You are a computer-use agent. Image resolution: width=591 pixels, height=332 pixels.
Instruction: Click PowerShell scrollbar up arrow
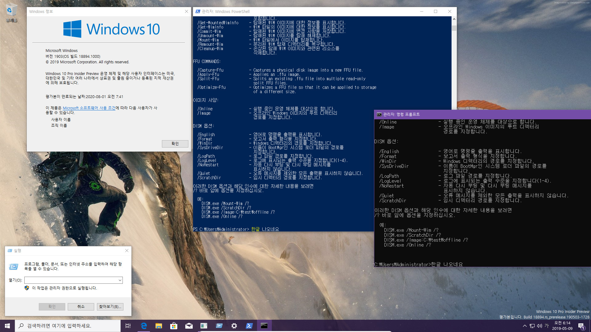coord(454,19)
